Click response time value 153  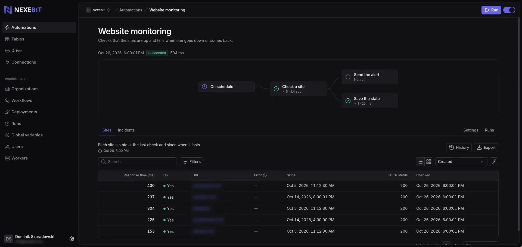point(151,231)
